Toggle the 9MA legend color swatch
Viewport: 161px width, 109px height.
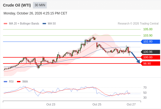pyautogui.click(x=19, y=82)
